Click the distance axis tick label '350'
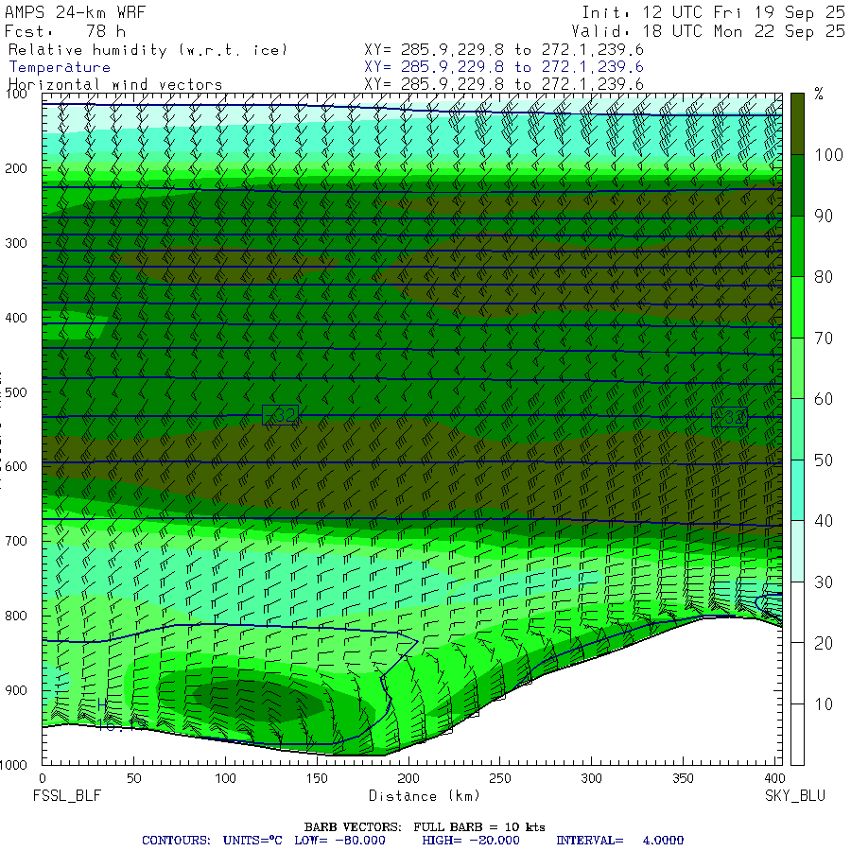 tap(683, 778)
